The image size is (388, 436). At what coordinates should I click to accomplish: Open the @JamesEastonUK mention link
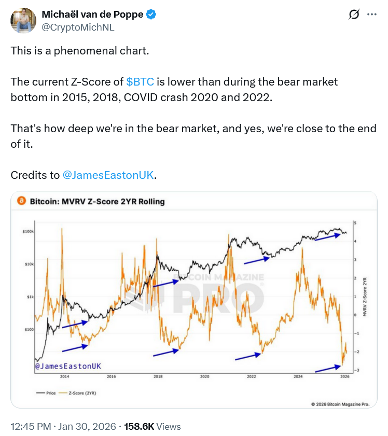click(108, 175)
